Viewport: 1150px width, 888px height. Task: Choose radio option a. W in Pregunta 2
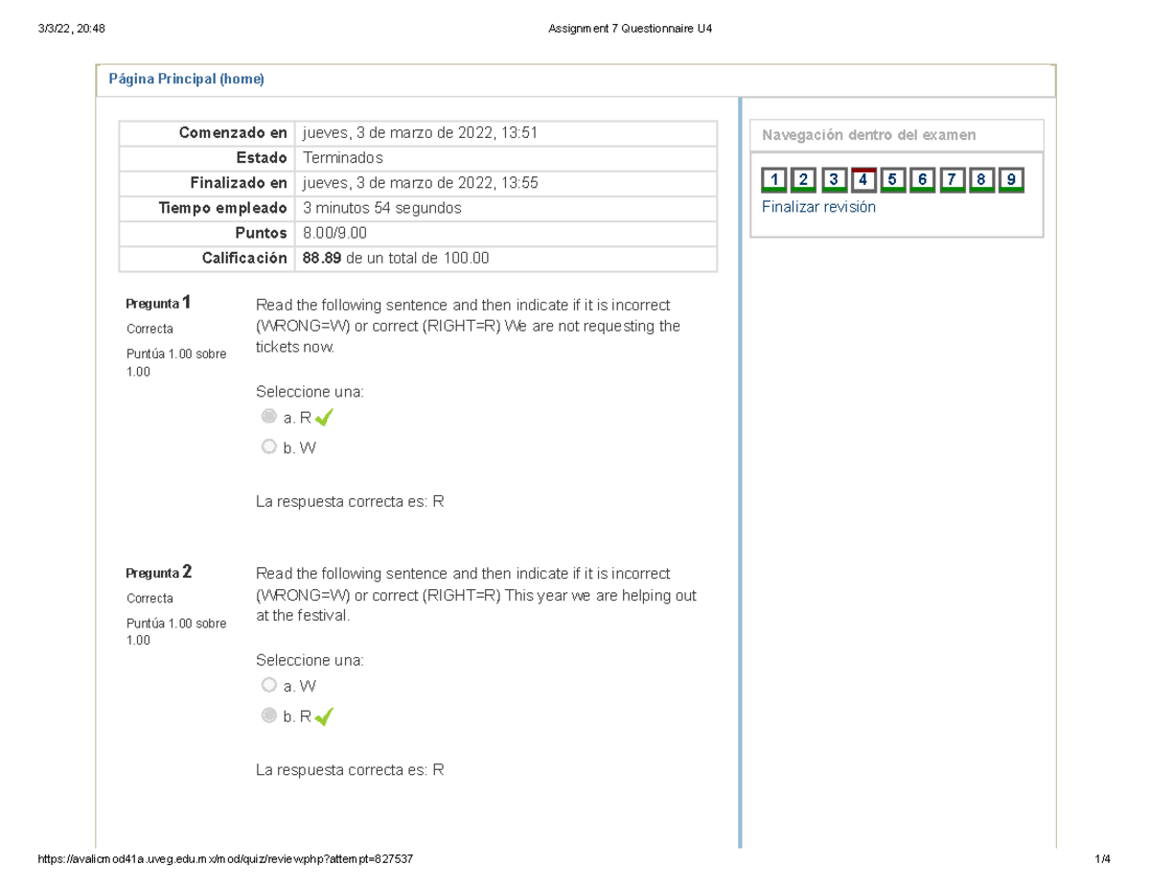tap(269, 686)
